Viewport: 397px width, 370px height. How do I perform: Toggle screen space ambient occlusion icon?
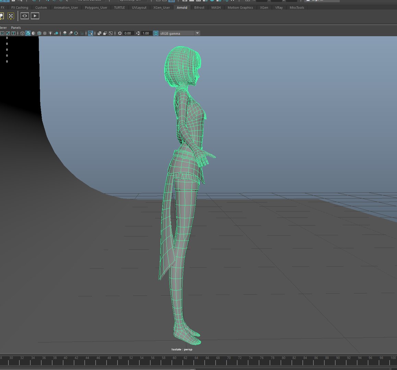(65, 33)
